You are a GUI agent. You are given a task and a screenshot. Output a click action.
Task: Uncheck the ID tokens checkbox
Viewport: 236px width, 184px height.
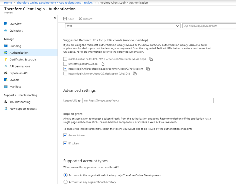(65, 143)
